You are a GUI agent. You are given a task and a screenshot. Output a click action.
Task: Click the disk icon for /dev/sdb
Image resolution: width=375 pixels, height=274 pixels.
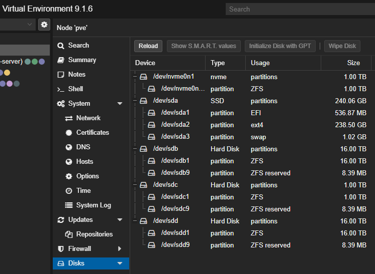[143, 149]
